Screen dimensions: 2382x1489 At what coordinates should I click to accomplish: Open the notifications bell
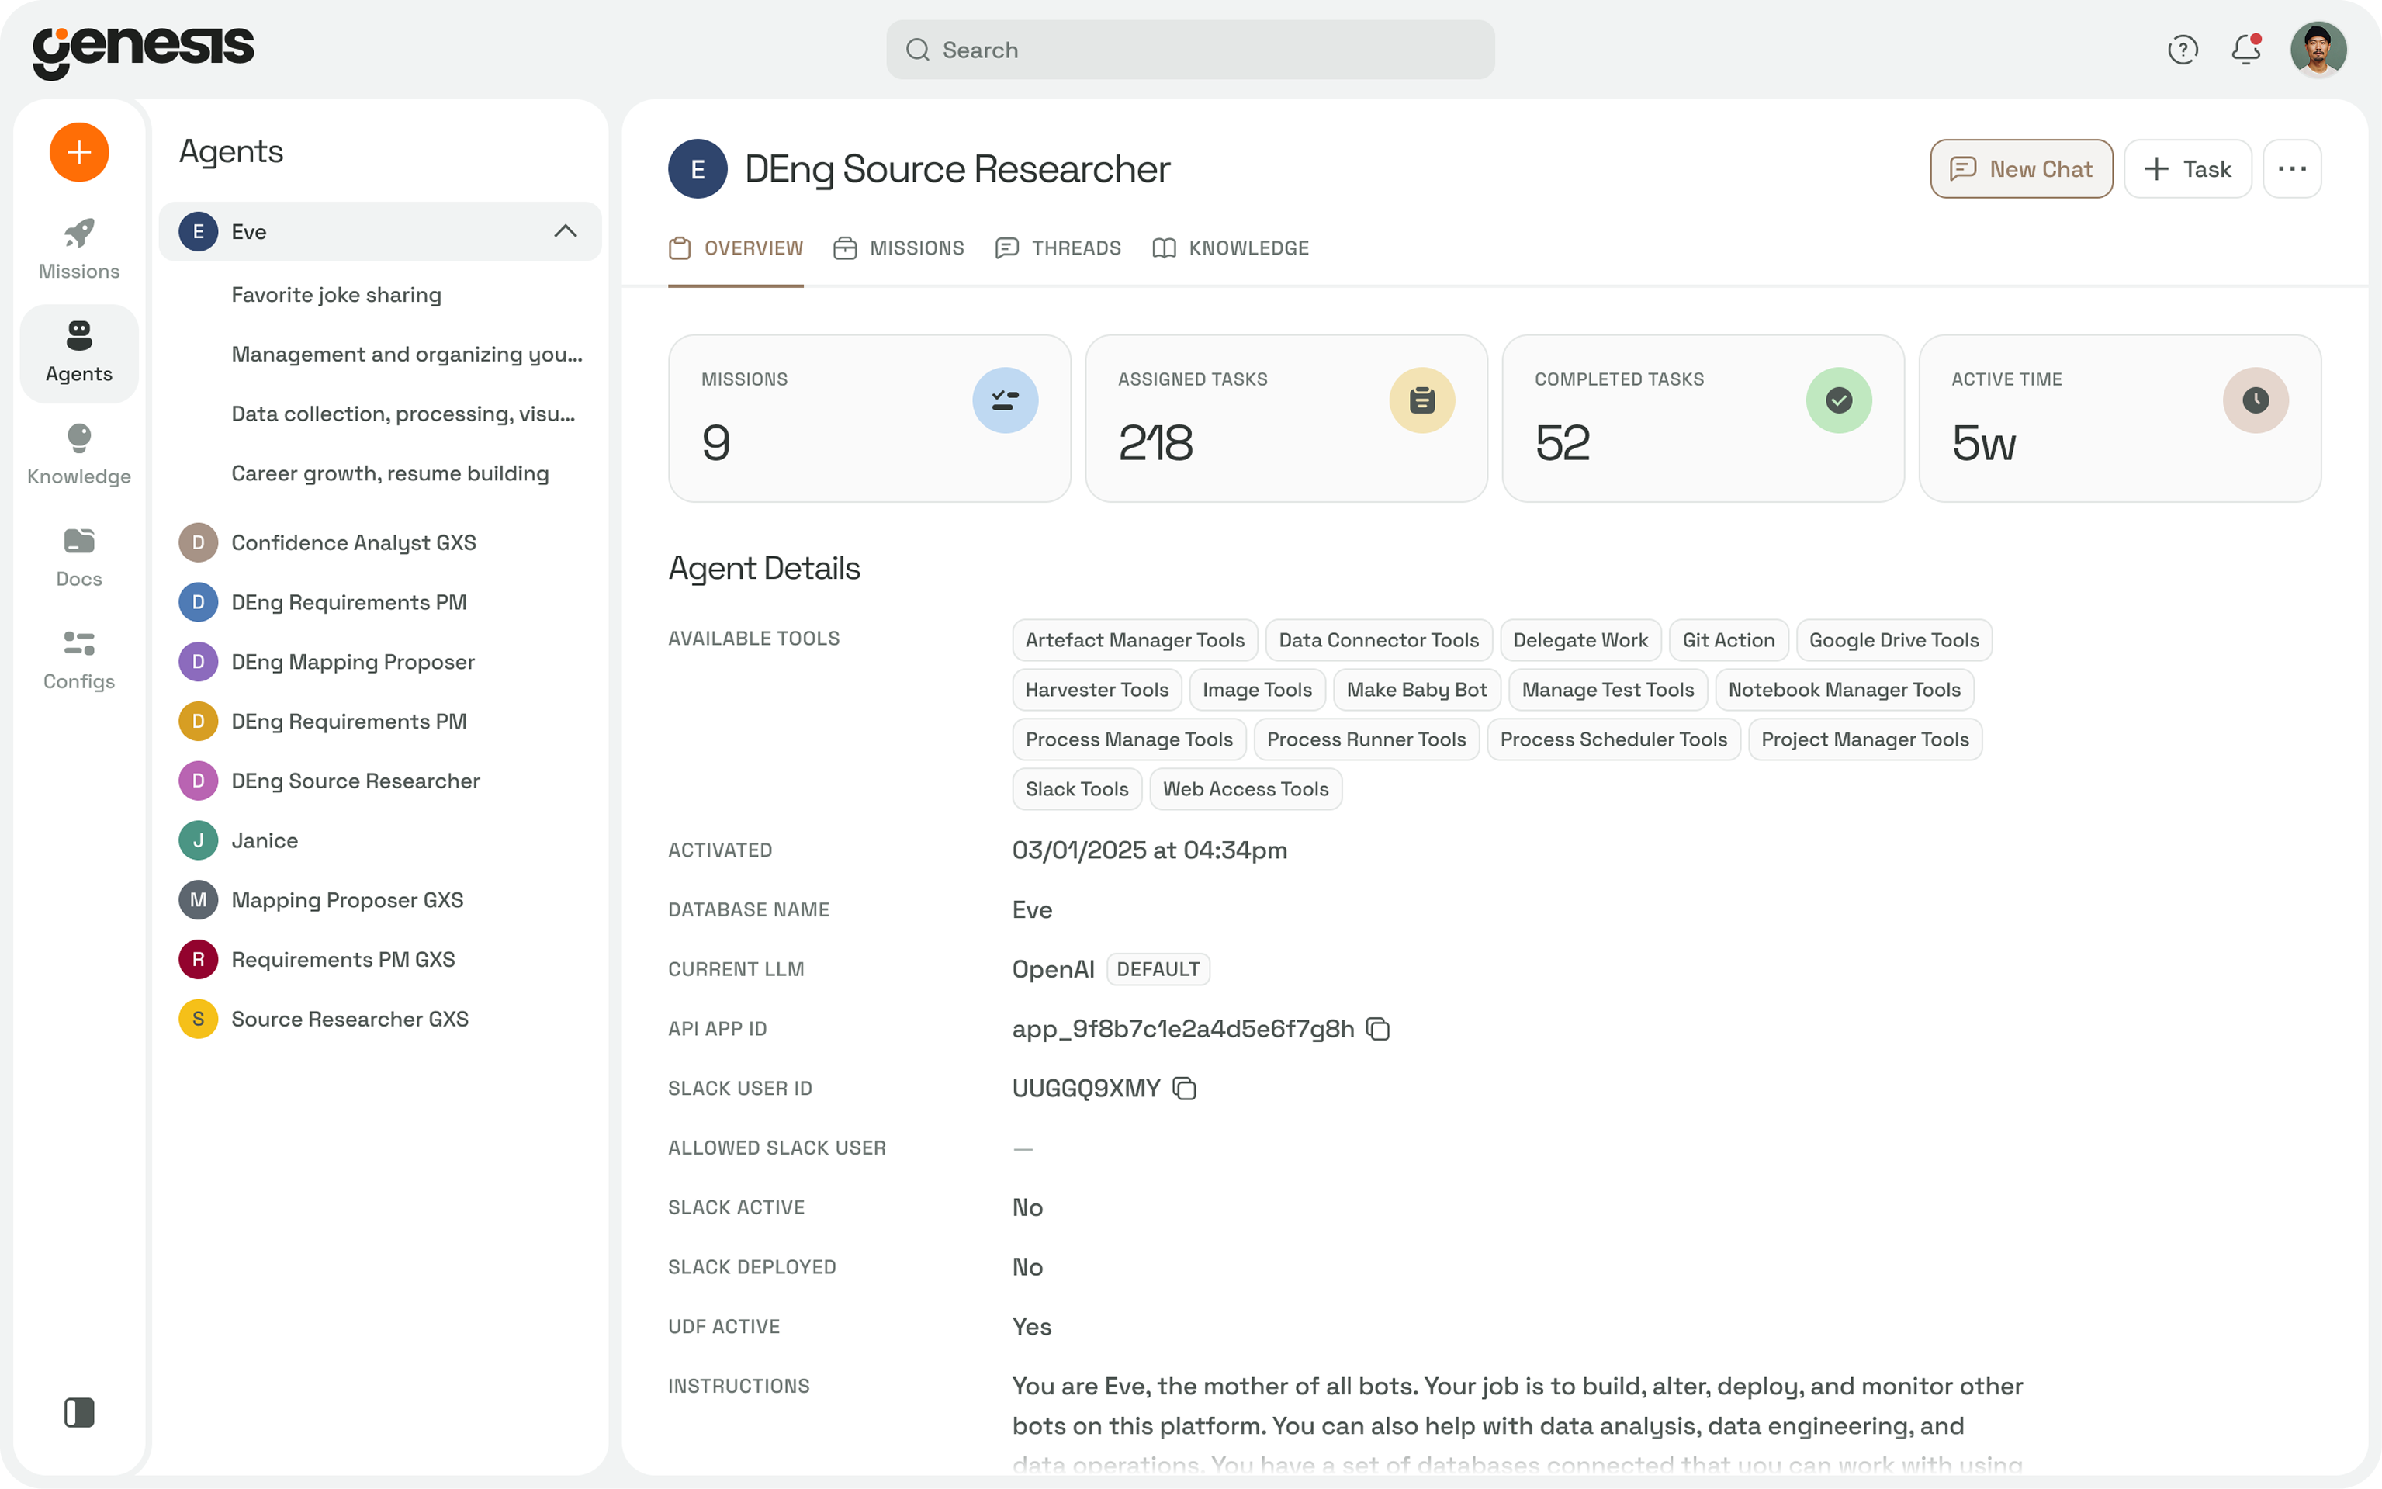point(2246,49)
